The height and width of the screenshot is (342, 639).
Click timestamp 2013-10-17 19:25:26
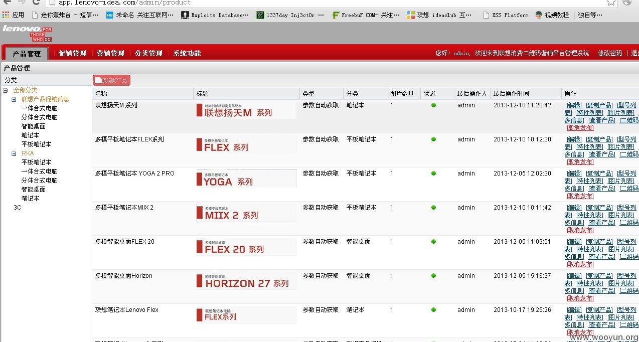(x=522, y=310)
